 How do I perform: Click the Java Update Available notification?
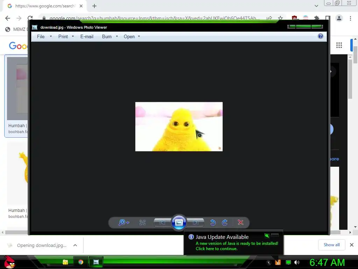[233, 243]
